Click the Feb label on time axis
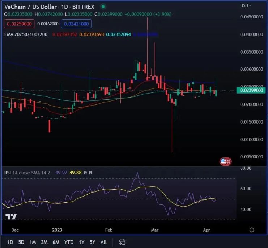Image resolution: width=268 pixels, height=248 pixels. [x=109, y=230]
